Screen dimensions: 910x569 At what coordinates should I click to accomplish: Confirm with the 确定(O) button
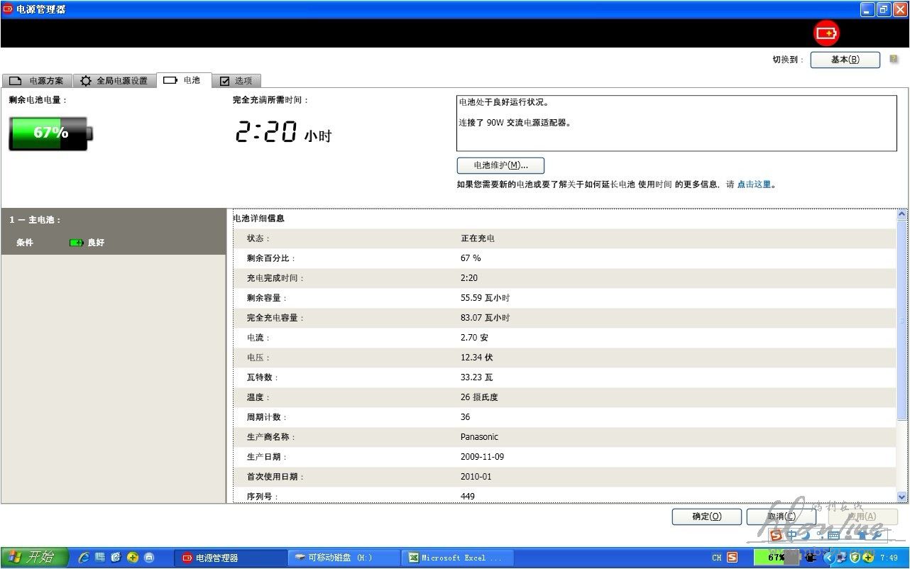(x=706, y=516)
